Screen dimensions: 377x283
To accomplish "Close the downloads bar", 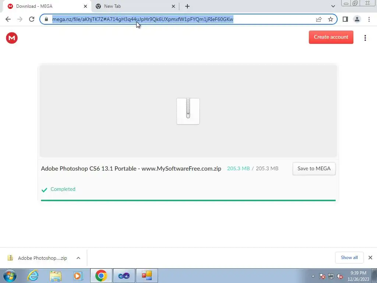I will (370, 258).
